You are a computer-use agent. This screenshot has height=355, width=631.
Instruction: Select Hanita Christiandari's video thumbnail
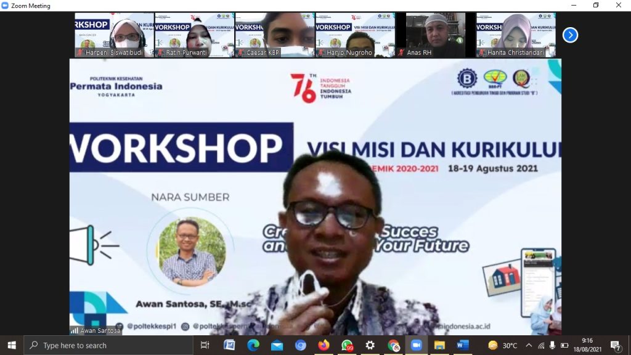516,35
